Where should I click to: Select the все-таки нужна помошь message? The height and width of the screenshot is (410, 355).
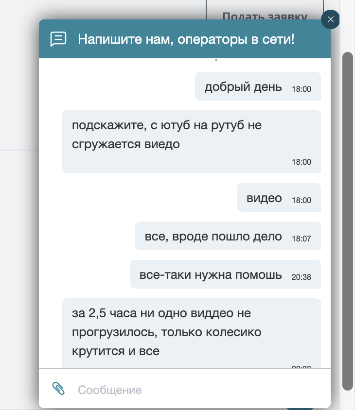point(211,275)
